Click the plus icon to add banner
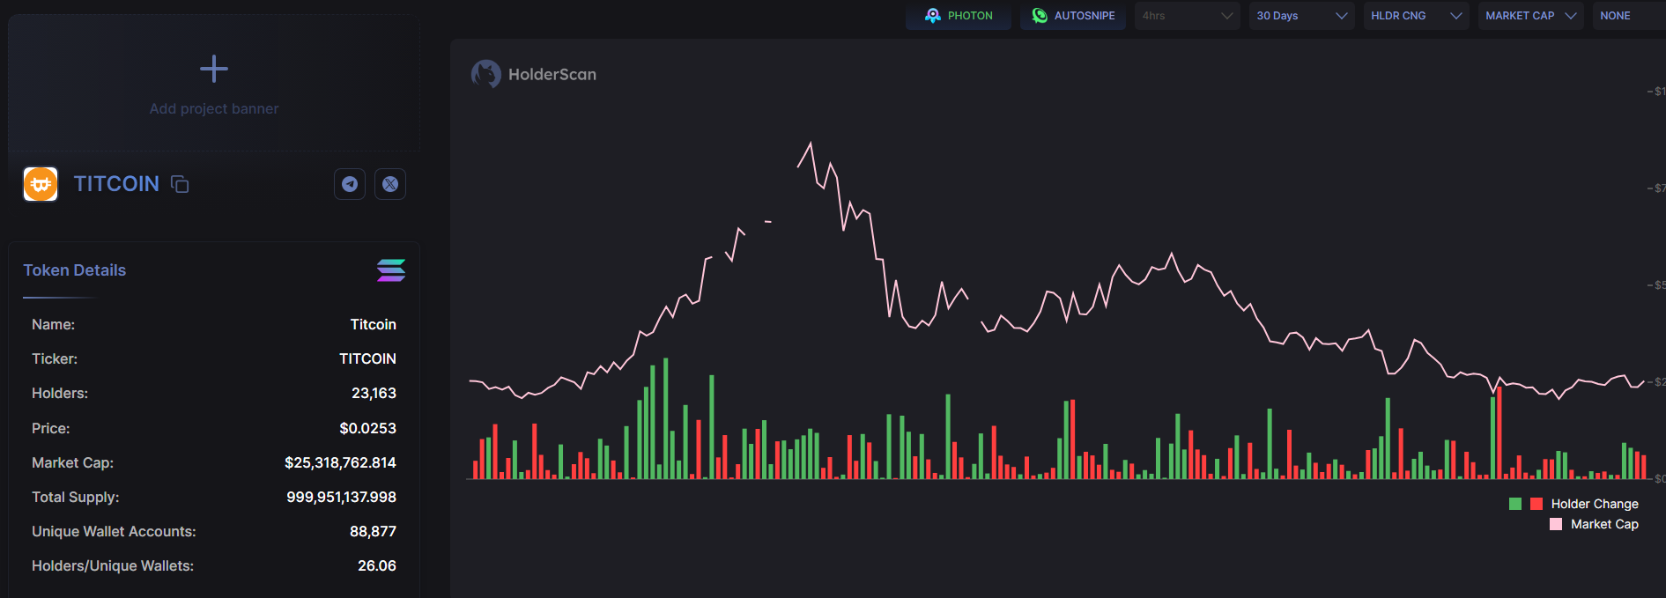Image resolution: width=1666 pixels, height=598 pixels. (213, 69)
